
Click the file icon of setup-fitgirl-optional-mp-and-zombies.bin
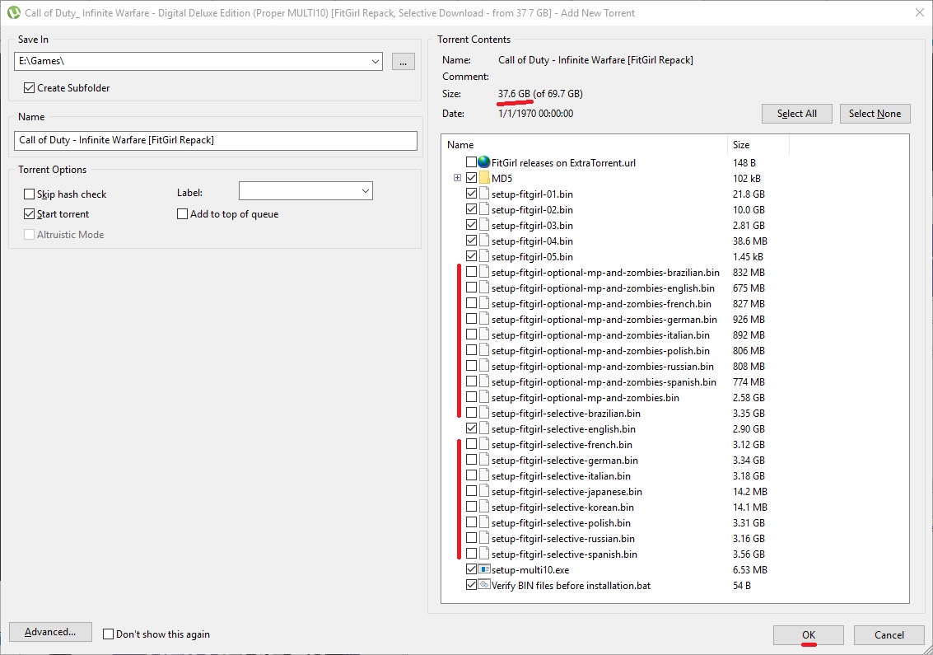(483, 397)
